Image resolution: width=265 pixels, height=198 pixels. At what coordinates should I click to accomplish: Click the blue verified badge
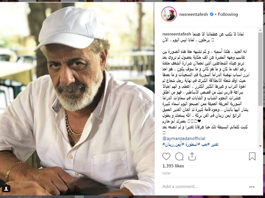(x=212, y=14)
